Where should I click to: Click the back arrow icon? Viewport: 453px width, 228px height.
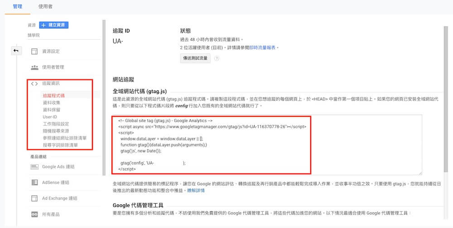[16, 51]
